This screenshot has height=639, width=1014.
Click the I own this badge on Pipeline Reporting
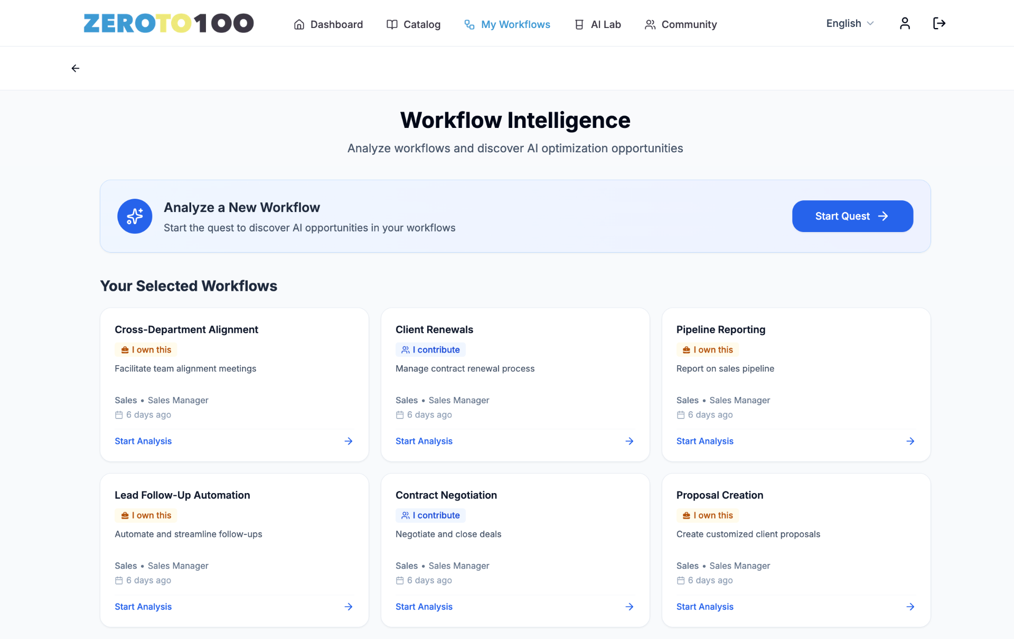pyautogui.click(x=707, y=349)
